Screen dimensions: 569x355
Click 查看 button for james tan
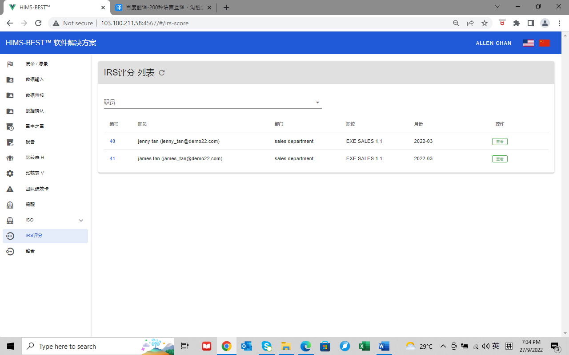coord(500,159)
